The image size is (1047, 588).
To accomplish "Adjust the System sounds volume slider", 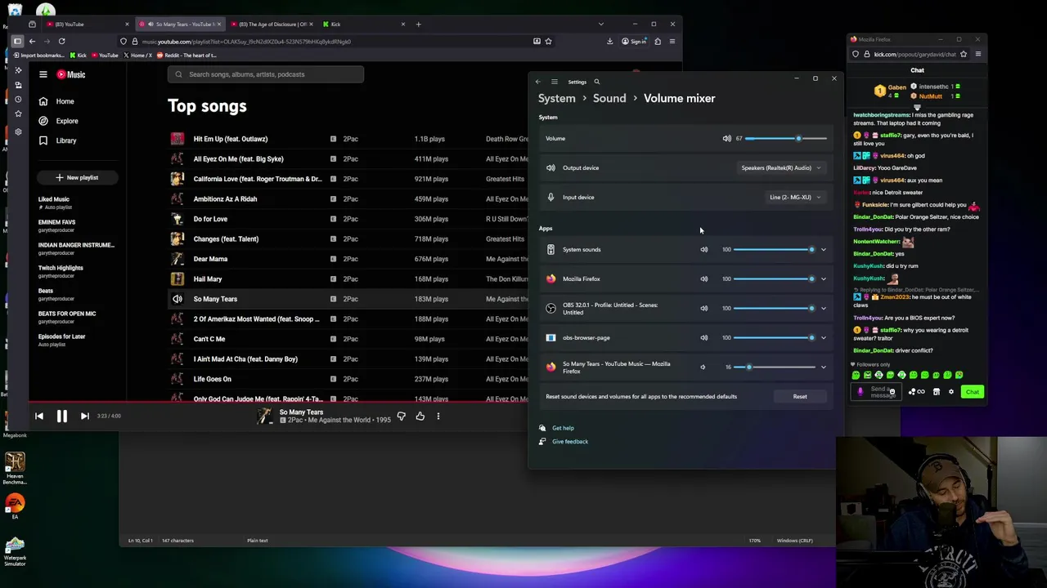I will click(774, 250).
